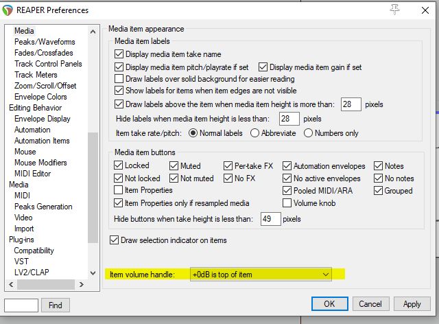Toggle Display media item pitch/playrate if set
The height and width of the screenshot is (324, 439).
(119, 67)
